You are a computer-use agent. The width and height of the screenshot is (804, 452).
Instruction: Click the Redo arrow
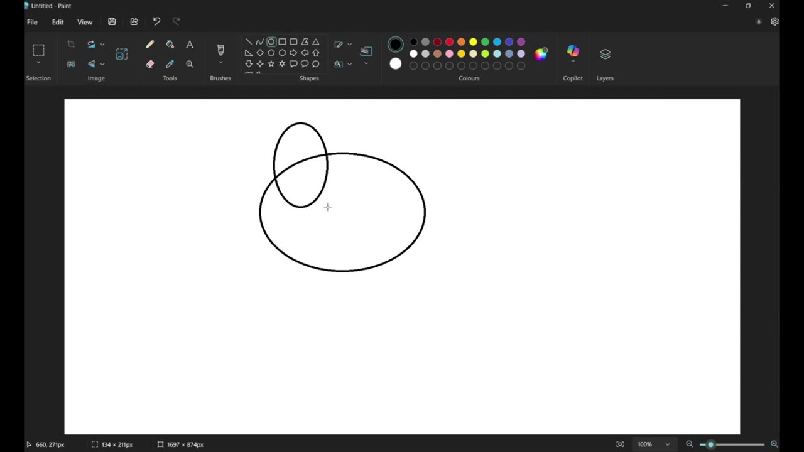177,22
